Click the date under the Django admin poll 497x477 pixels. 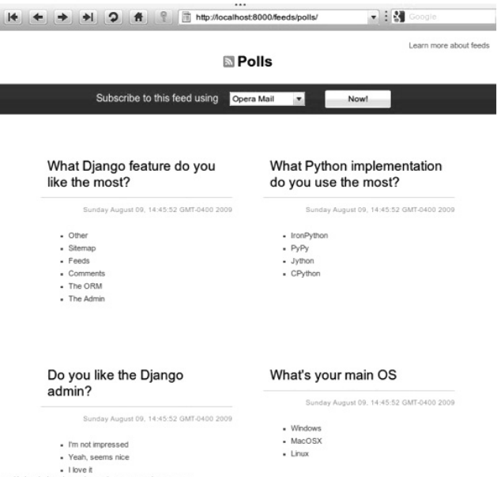pos(157,419)
